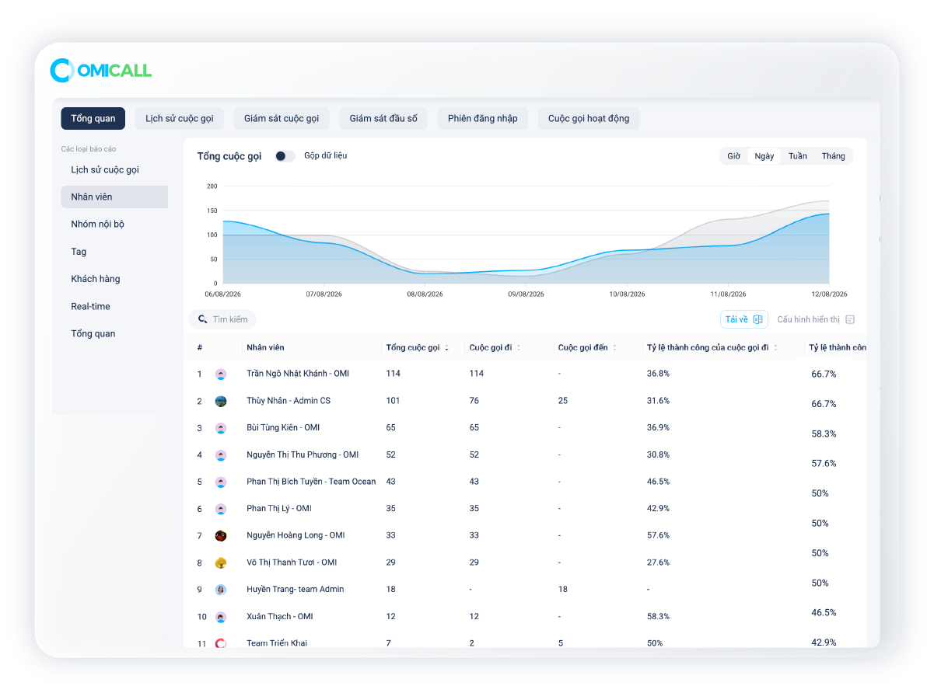934x700 pixels.
Task: Open avatar of Huyền Trang- team Admin
Action: pyautogui.click(x=221, y=590)
